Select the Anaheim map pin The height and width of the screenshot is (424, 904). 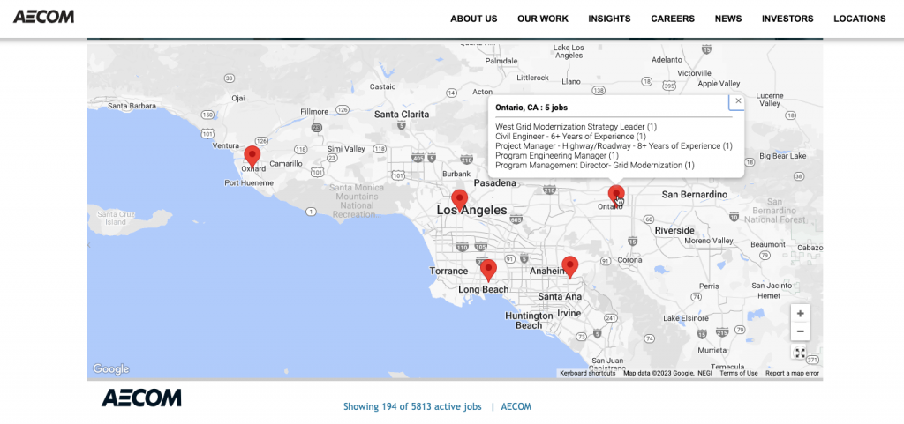[570, 267]
